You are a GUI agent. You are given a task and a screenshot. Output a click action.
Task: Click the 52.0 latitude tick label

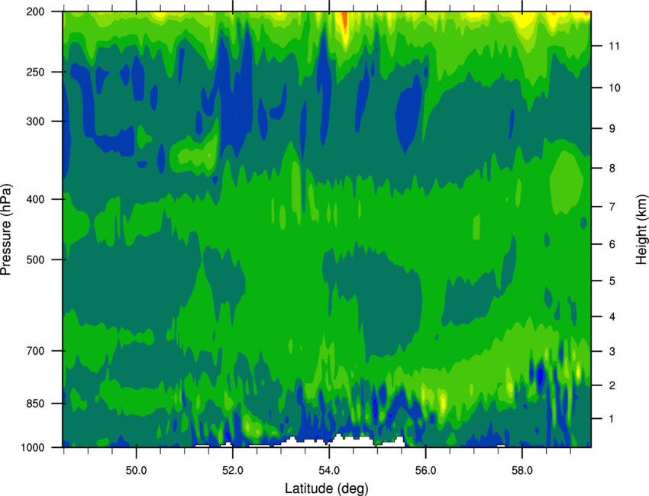[233, 471]
